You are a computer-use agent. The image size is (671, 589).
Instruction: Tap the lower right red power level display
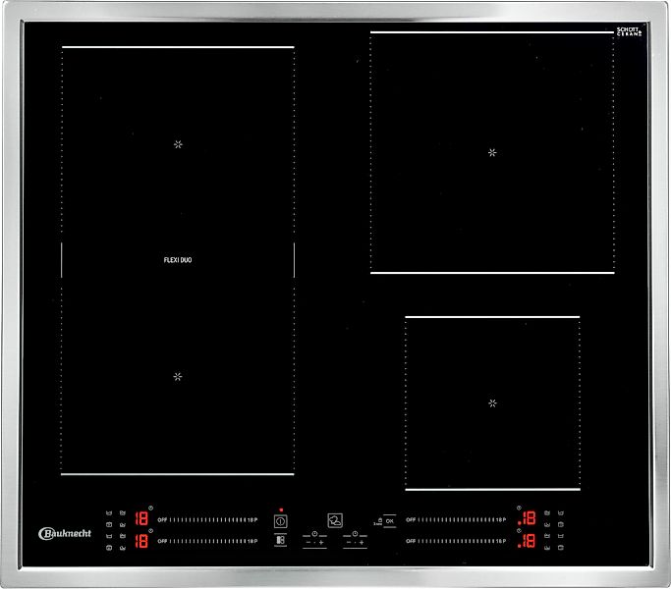(x=528, y=541)
